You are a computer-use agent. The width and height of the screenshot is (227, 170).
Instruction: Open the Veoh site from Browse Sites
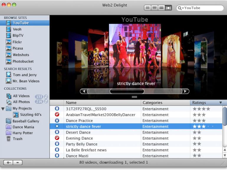pos(17,29)
